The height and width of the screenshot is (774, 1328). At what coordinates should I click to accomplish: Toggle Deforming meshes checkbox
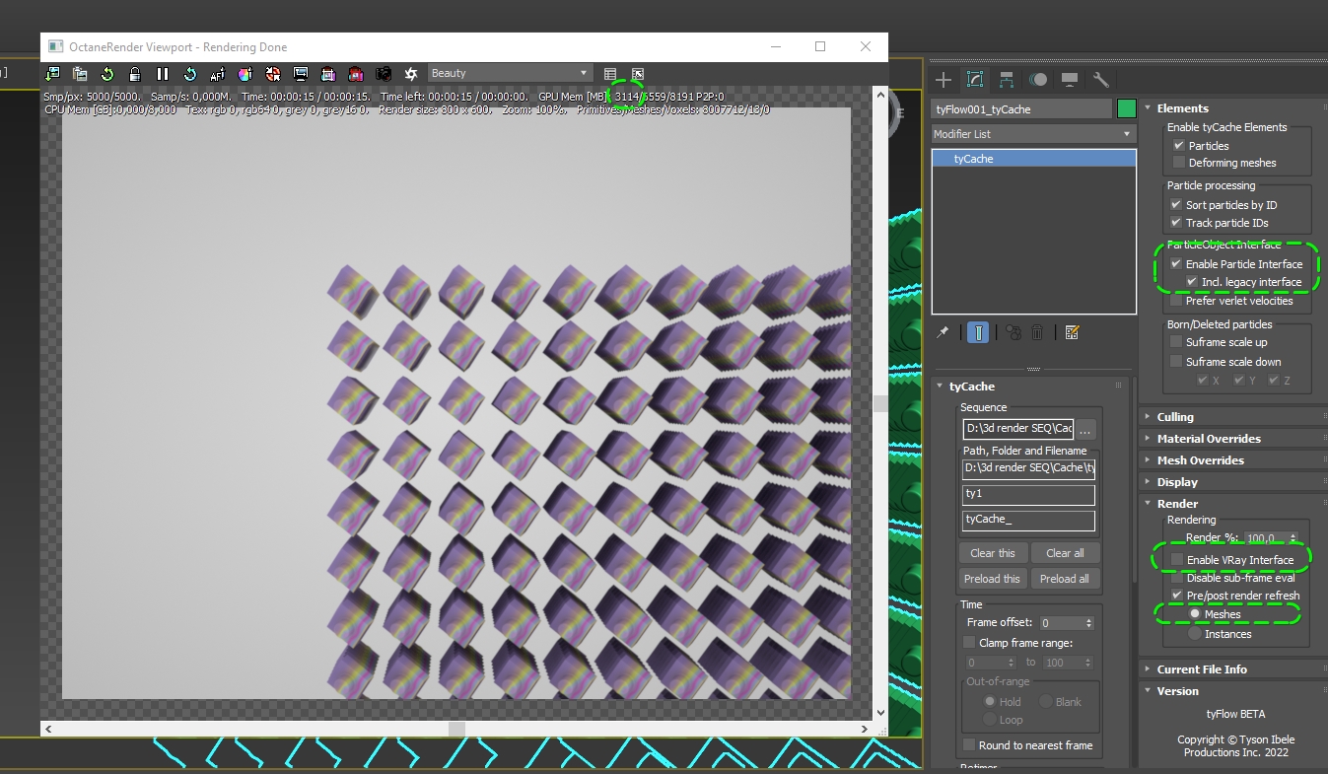click(1177, 163)
